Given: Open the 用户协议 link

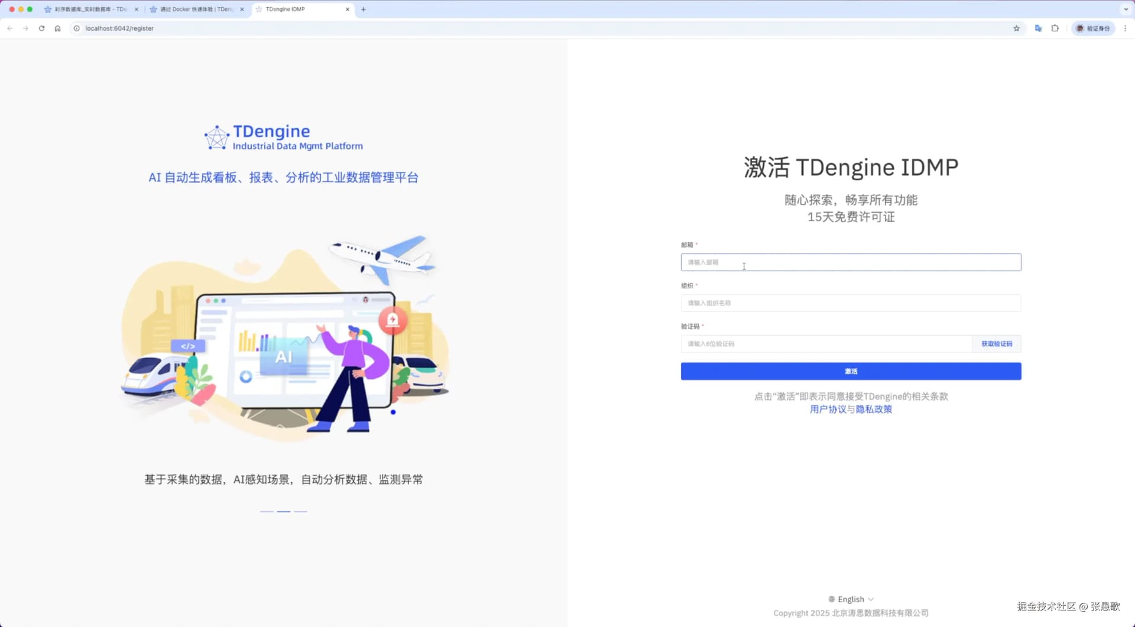Looking at the screenshot, I should [828, 409].
